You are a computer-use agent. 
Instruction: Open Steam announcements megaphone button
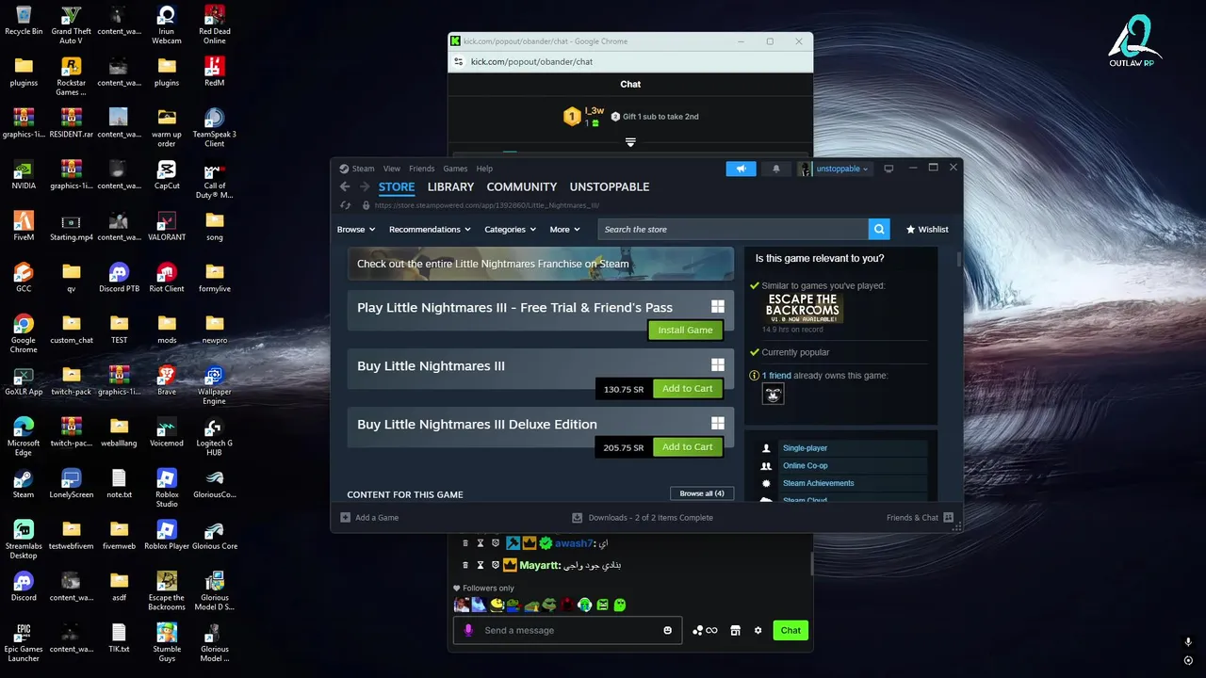[x=741, y=169]
